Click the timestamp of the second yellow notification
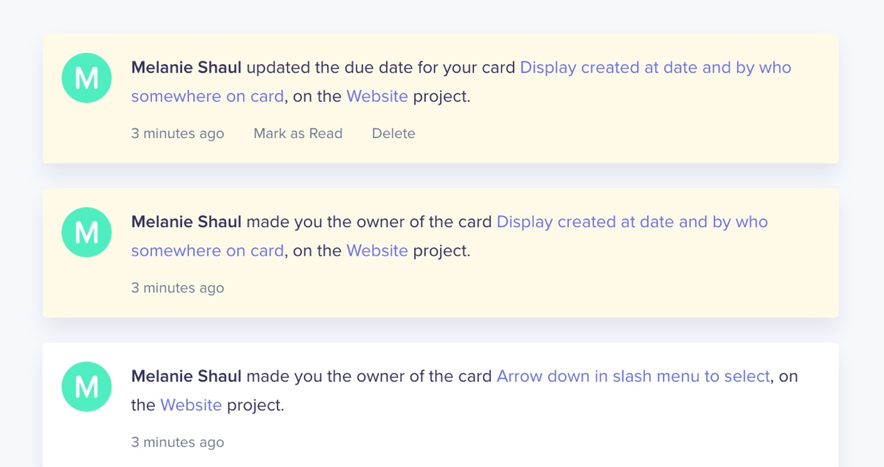The width and height of the screenshot is (884, 467). 178,288
